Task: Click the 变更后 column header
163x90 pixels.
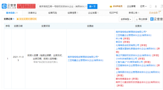Action: (x=138, y=26)
